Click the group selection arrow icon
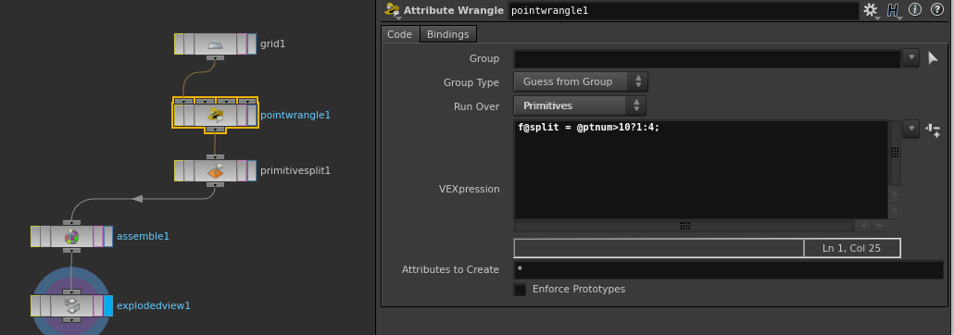This screenshot has height=335, width=954. pyautogui.click(x=934, y=58)
